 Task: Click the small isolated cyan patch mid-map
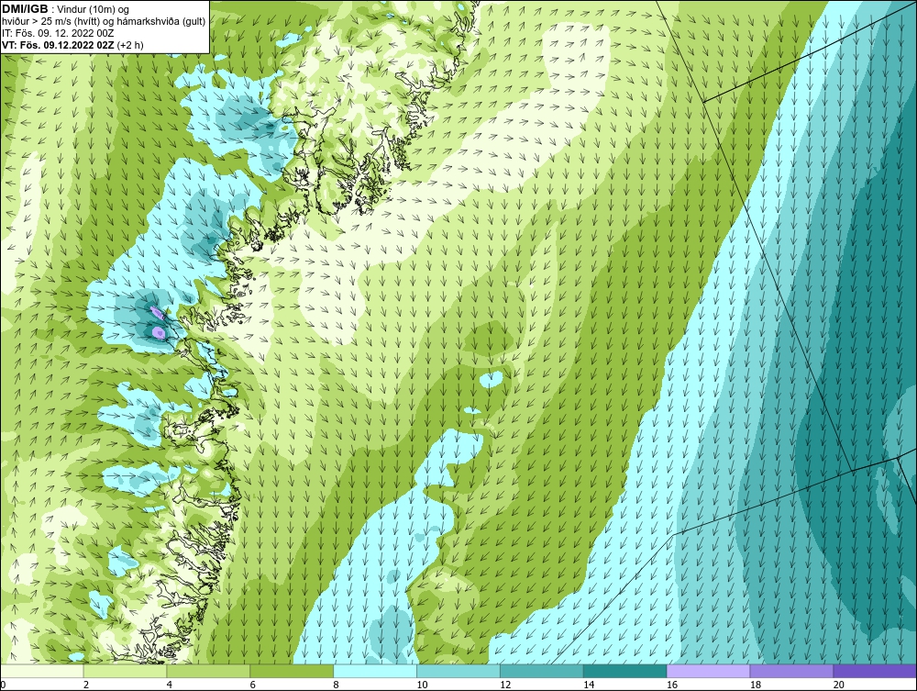[x=492, y=379]
